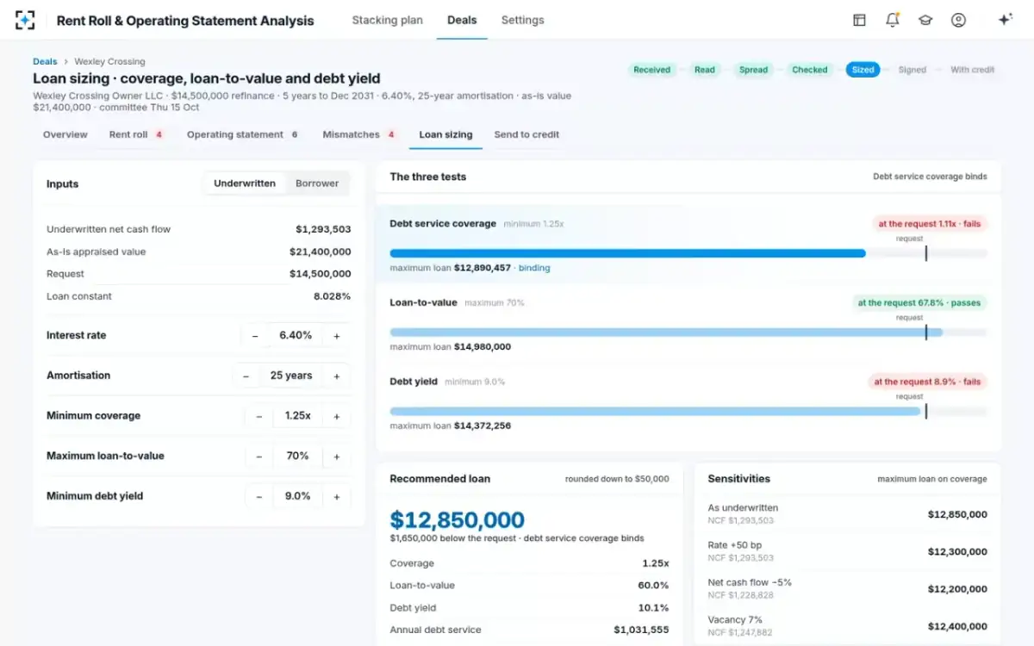Click the recommended loan $12,850,000 figure
Image resolution: width=1034 pixels, height=646 pixels.
pyautogui.click(x=457, y=520)
